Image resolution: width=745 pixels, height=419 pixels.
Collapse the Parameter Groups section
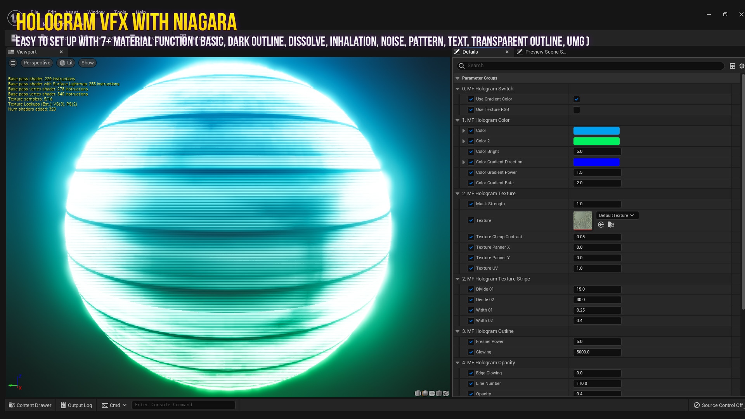(x=457, y=78)
